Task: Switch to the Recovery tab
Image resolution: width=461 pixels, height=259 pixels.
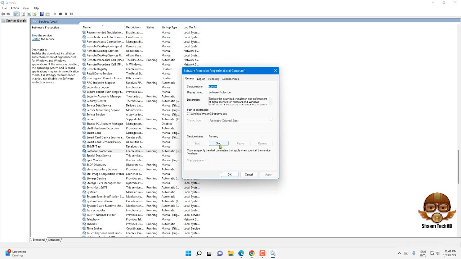Action: 214,79
